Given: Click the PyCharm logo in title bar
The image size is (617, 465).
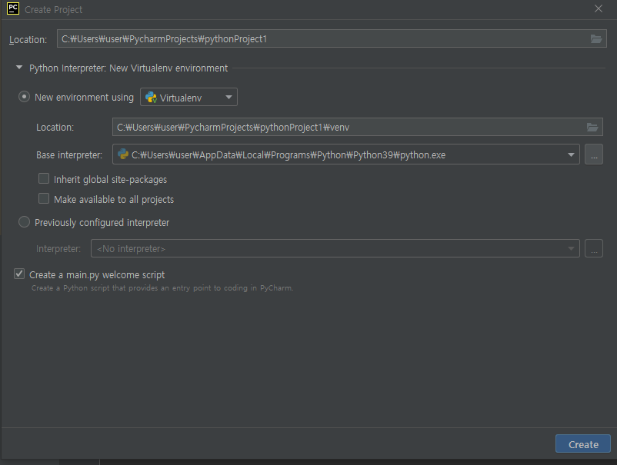Looking at the screenshot, I should coord(12,8).
